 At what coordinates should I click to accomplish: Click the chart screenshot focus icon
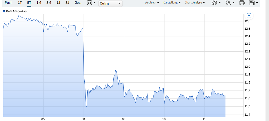(x=249, y=15)
